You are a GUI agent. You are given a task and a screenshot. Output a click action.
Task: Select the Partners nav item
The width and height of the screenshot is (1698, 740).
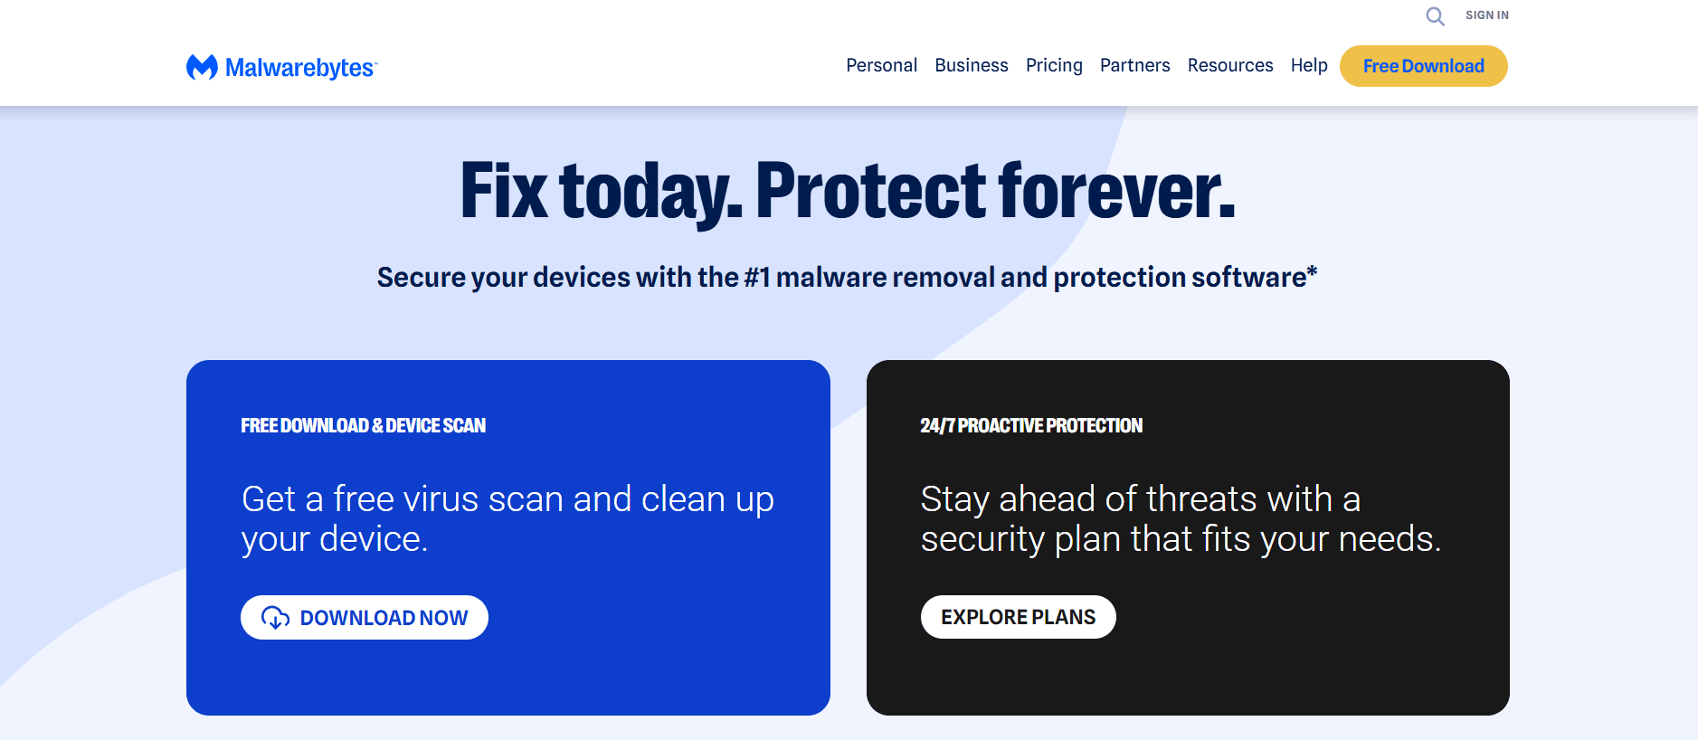coord(1134,65)
